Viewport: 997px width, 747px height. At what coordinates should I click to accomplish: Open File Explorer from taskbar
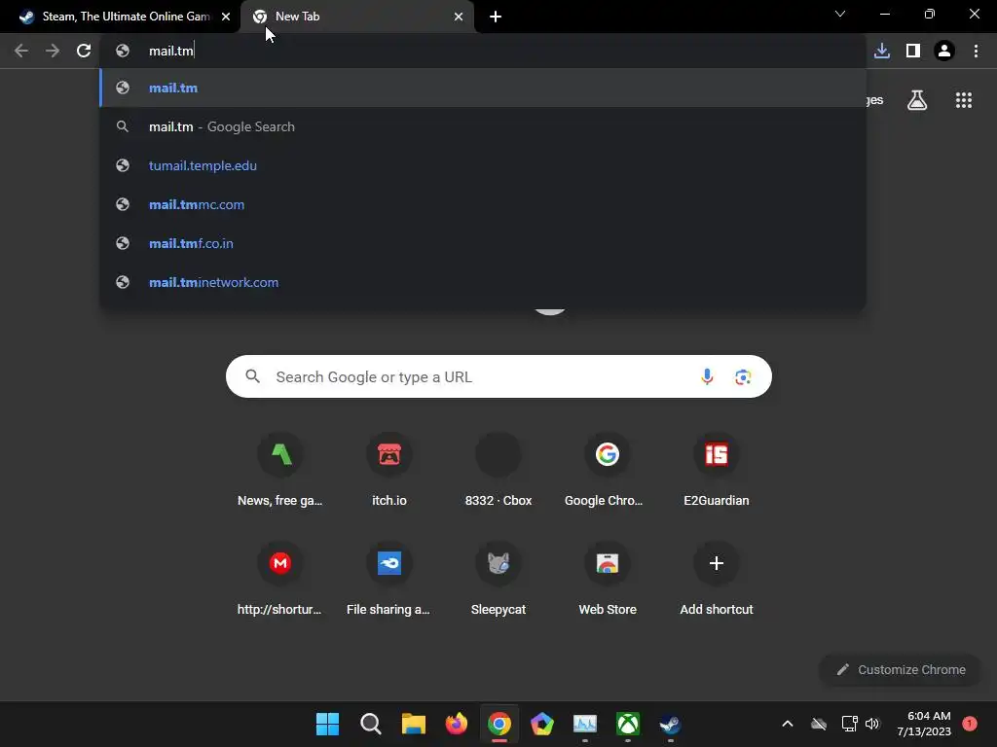pos(413,724)
